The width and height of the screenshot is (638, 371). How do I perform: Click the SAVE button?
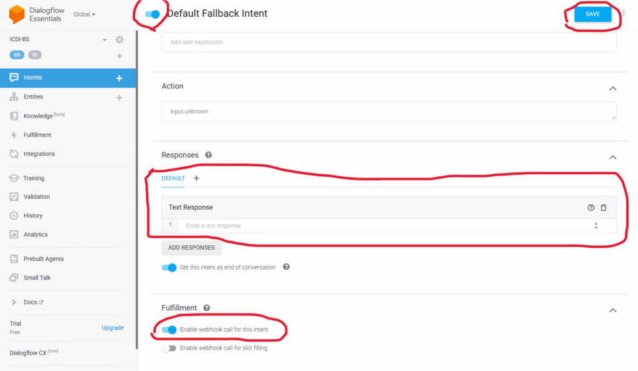click(593, 14)
